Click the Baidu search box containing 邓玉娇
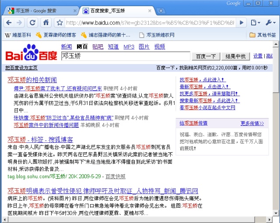The height and width of the screenshot is (223, 280). coord(126,56)
